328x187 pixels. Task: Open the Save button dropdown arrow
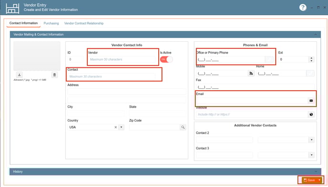319,180
